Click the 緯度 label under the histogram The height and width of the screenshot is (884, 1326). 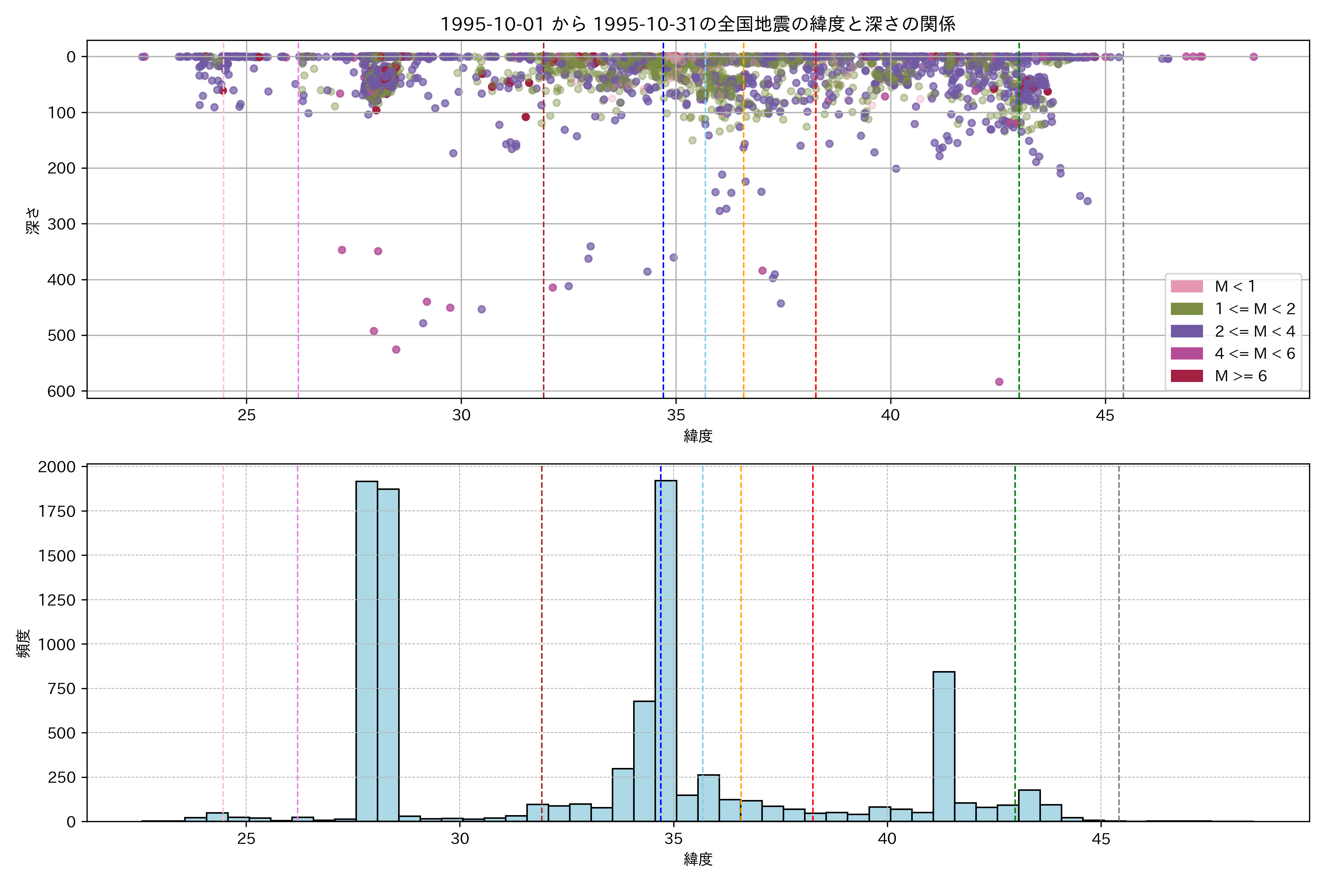click(698, 859)
